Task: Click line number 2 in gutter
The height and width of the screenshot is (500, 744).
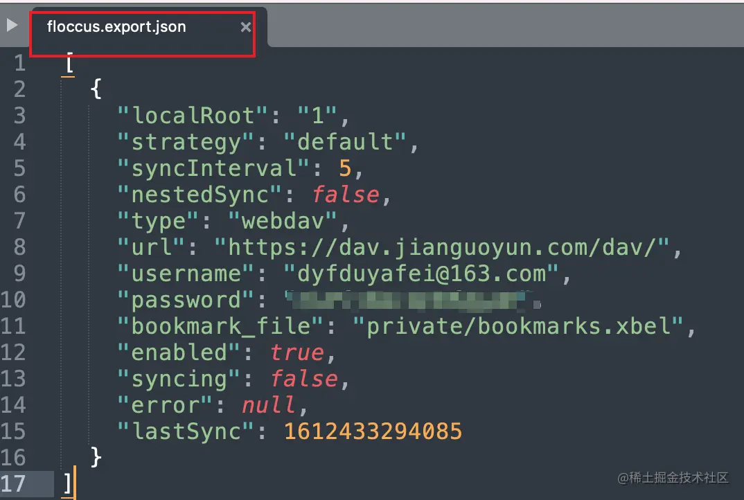Action: coord(19,89)
